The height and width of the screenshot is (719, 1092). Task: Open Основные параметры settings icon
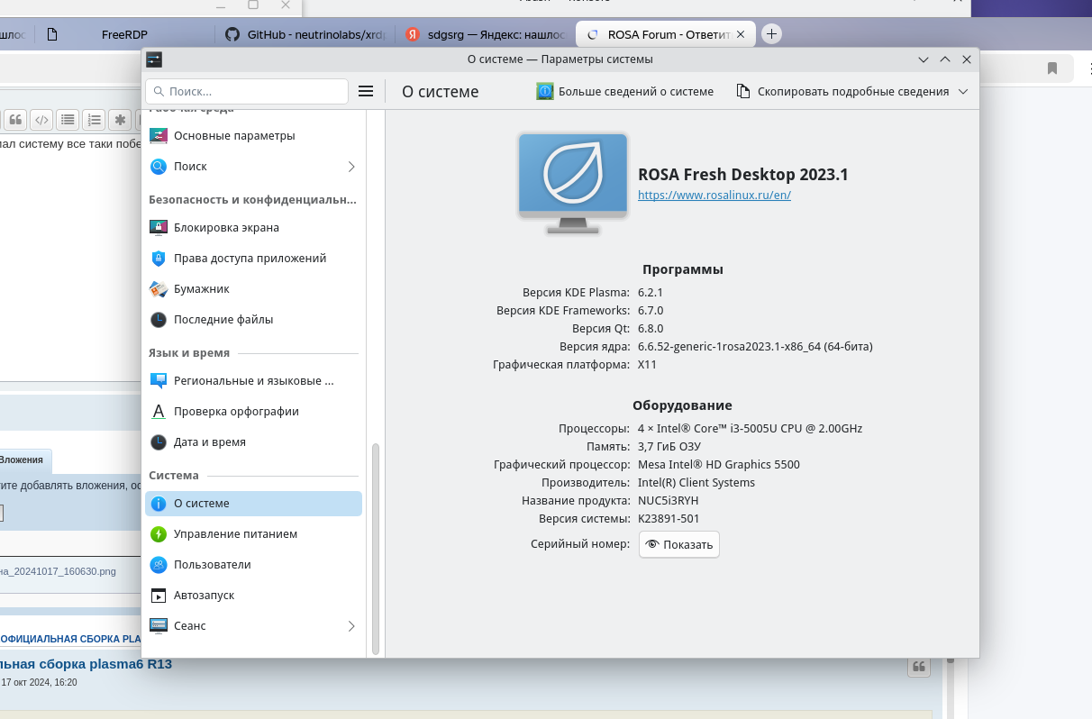click(x=159, y=136)
